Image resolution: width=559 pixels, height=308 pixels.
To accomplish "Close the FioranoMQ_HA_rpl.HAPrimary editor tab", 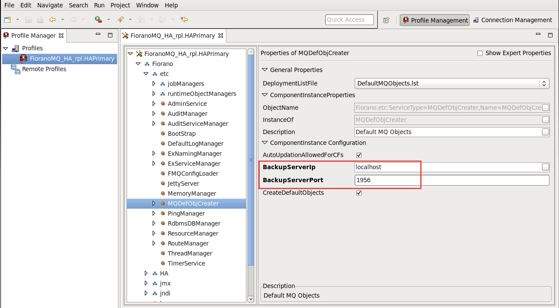I will click(x=220, y=36).
